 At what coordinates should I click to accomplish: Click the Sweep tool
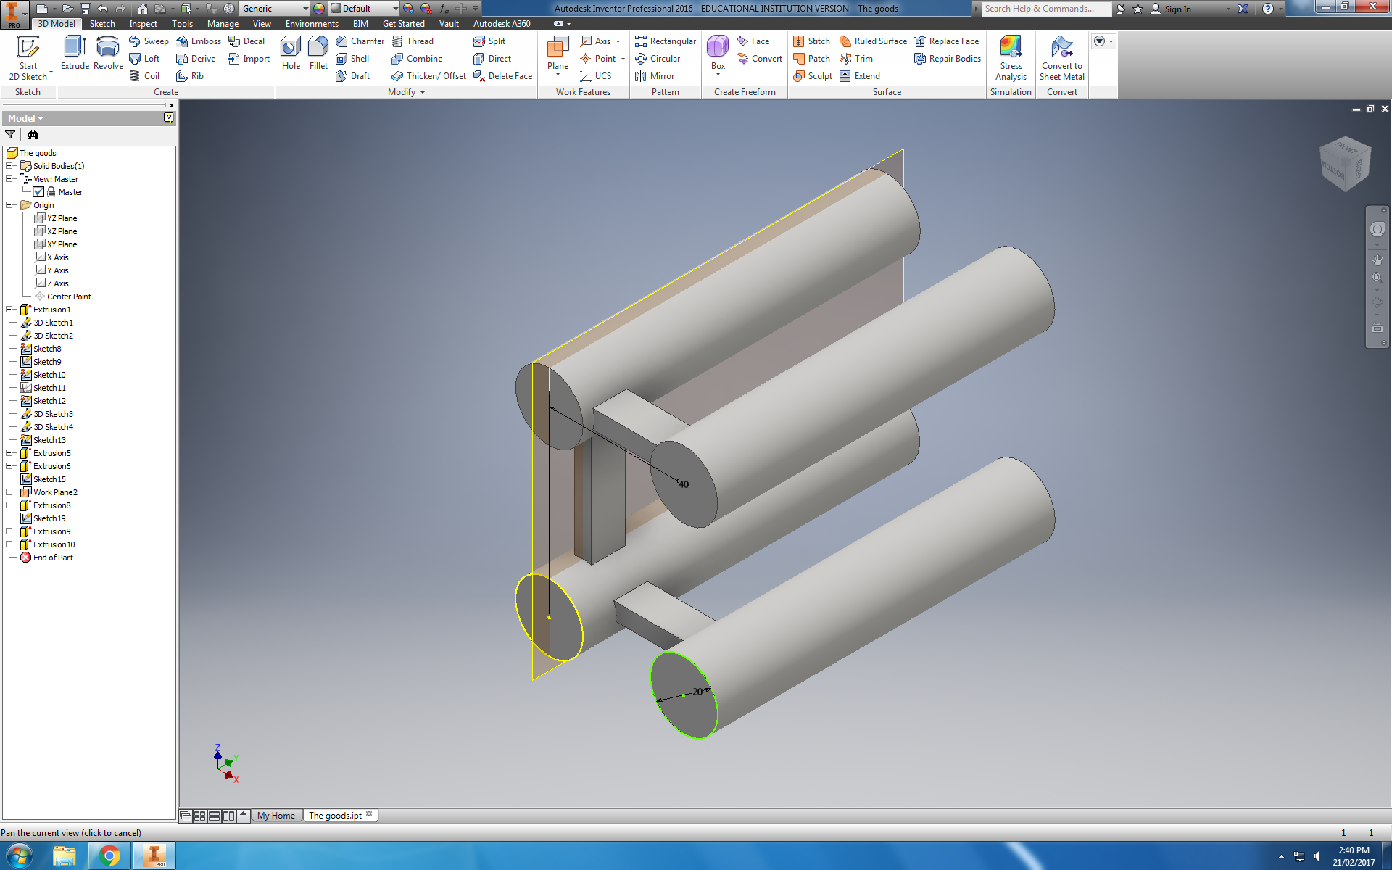(149, 41)
